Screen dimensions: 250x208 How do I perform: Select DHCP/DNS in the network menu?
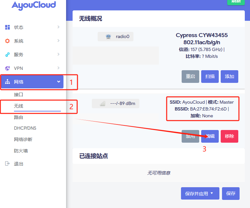click(x=25, y=128)
